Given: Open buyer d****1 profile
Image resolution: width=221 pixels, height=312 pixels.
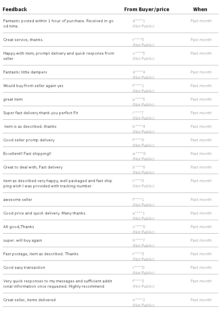Looking at the screenshot, I should [139, 21].
